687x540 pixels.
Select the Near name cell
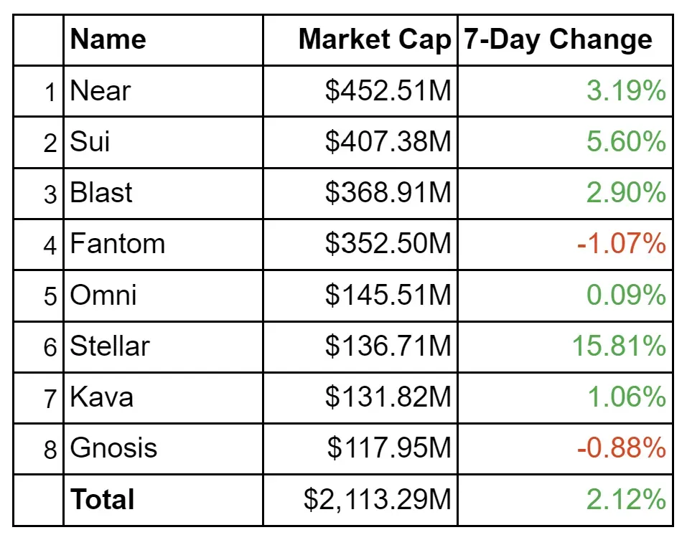[x=101, y=91]
